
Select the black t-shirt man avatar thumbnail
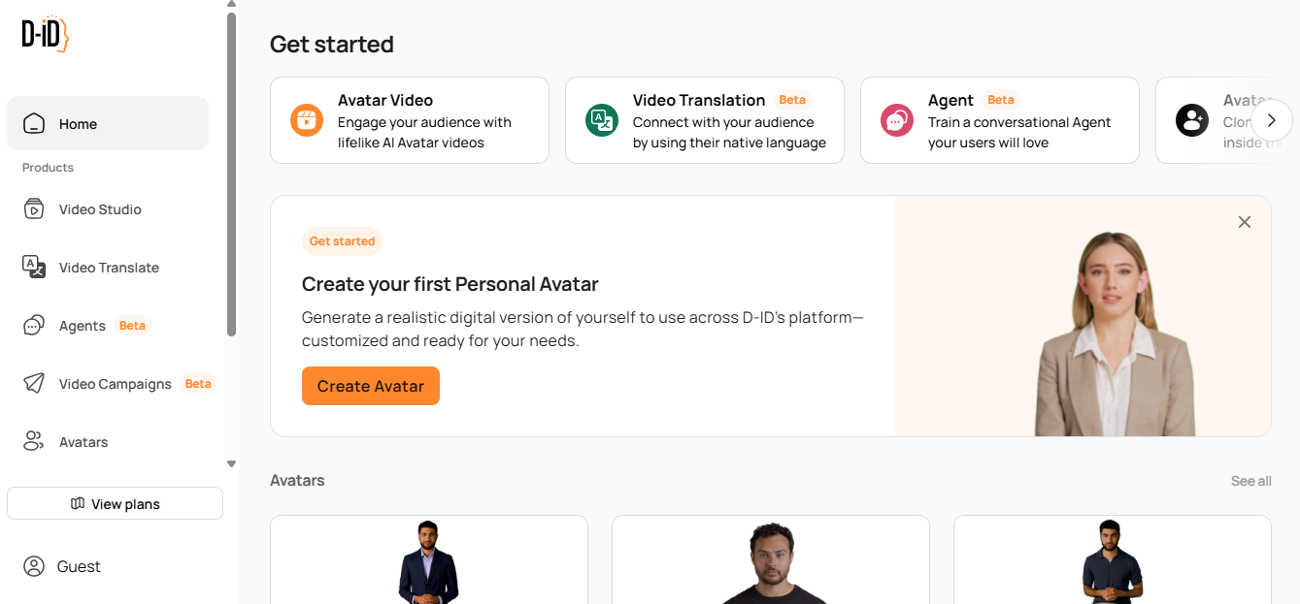[771, 560]
